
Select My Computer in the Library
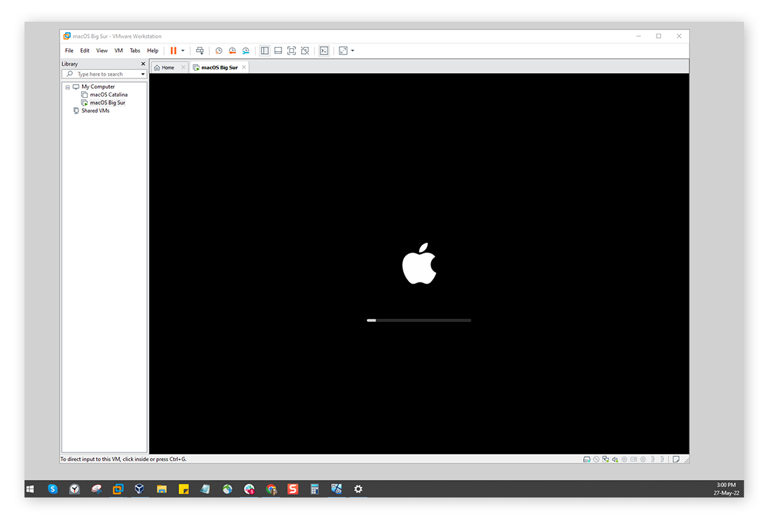(x=98, y=87)
